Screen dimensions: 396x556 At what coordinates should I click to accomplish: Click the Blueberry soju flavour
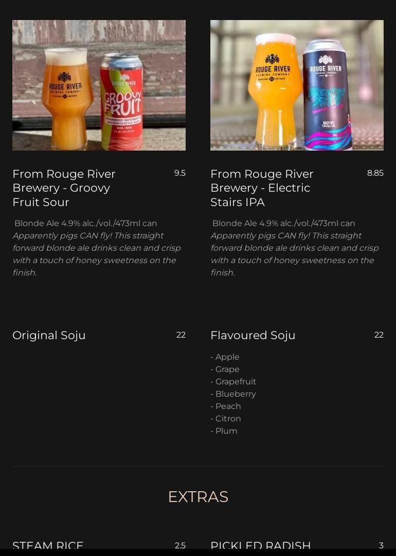tap(235, 394)
